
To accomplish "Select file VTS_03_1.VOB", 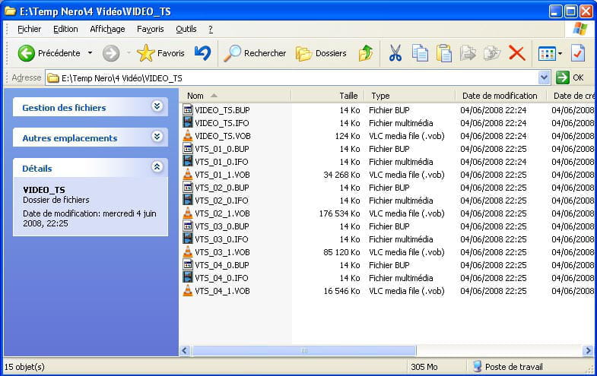I will [x=222, y=252].
